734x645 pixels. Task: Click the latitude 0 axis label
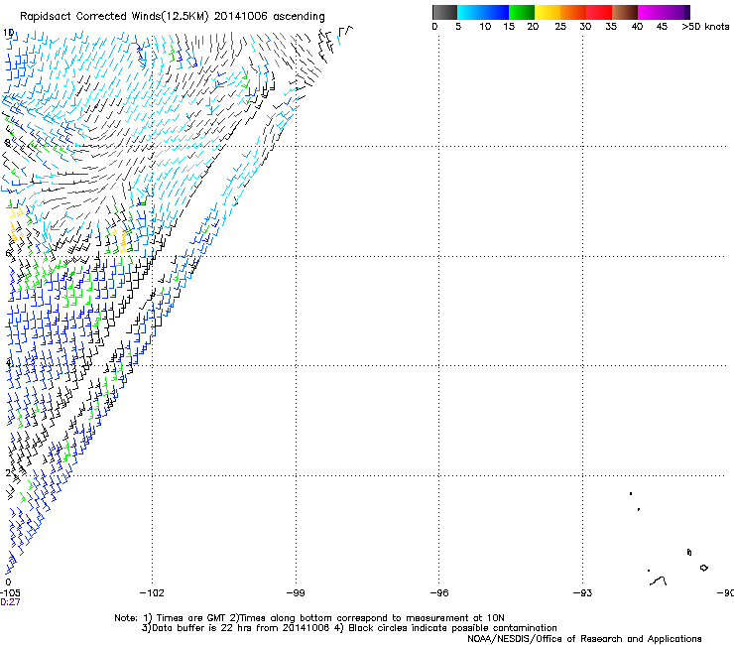coord(8,582)
